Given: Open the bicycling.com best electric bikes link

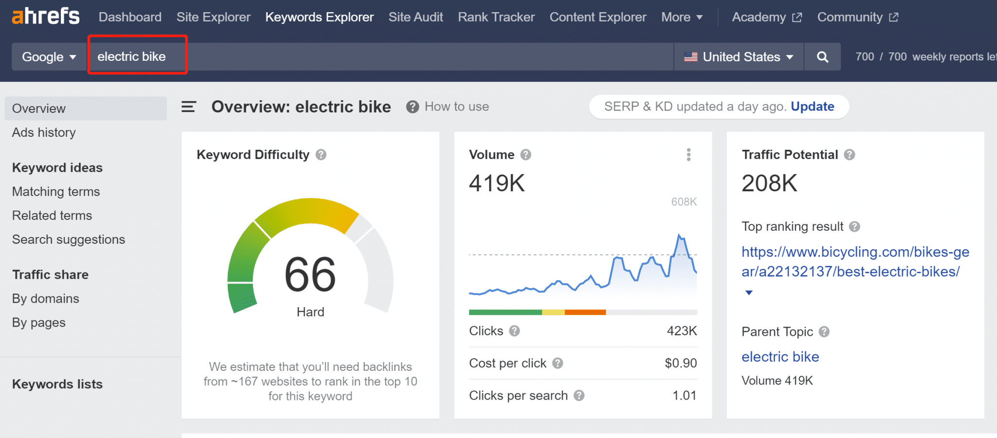Looking at the screenshot, I should (x=855, y=262).
